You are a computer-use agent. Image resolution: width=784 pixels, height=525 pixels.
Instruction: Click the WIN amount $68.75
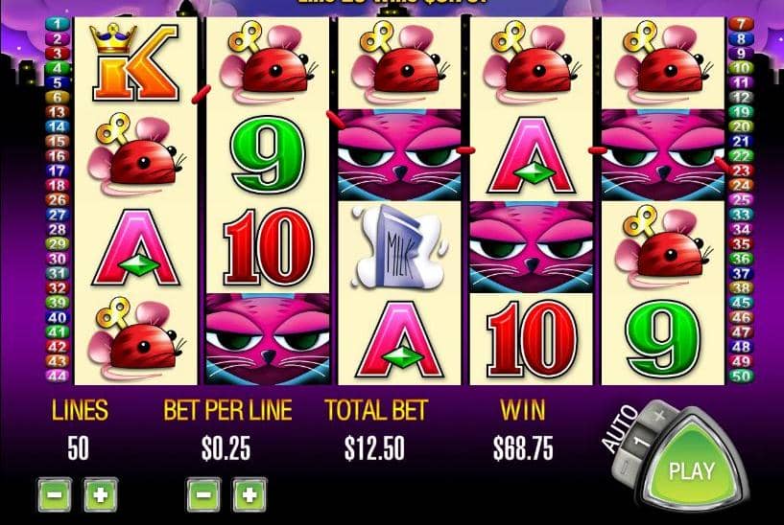523,447
